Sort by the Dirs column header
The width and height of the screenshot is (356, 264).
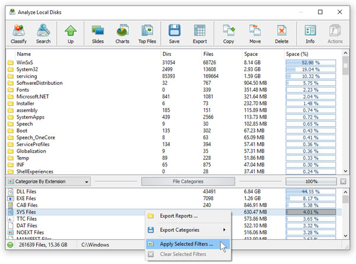(x=167, y=54)
